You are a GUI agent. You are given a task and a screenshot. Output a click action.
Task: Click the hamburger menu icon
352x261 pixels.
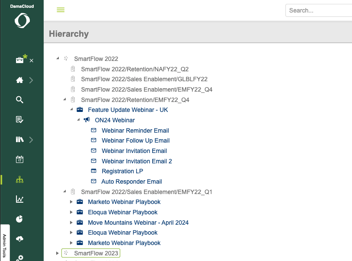61,10
